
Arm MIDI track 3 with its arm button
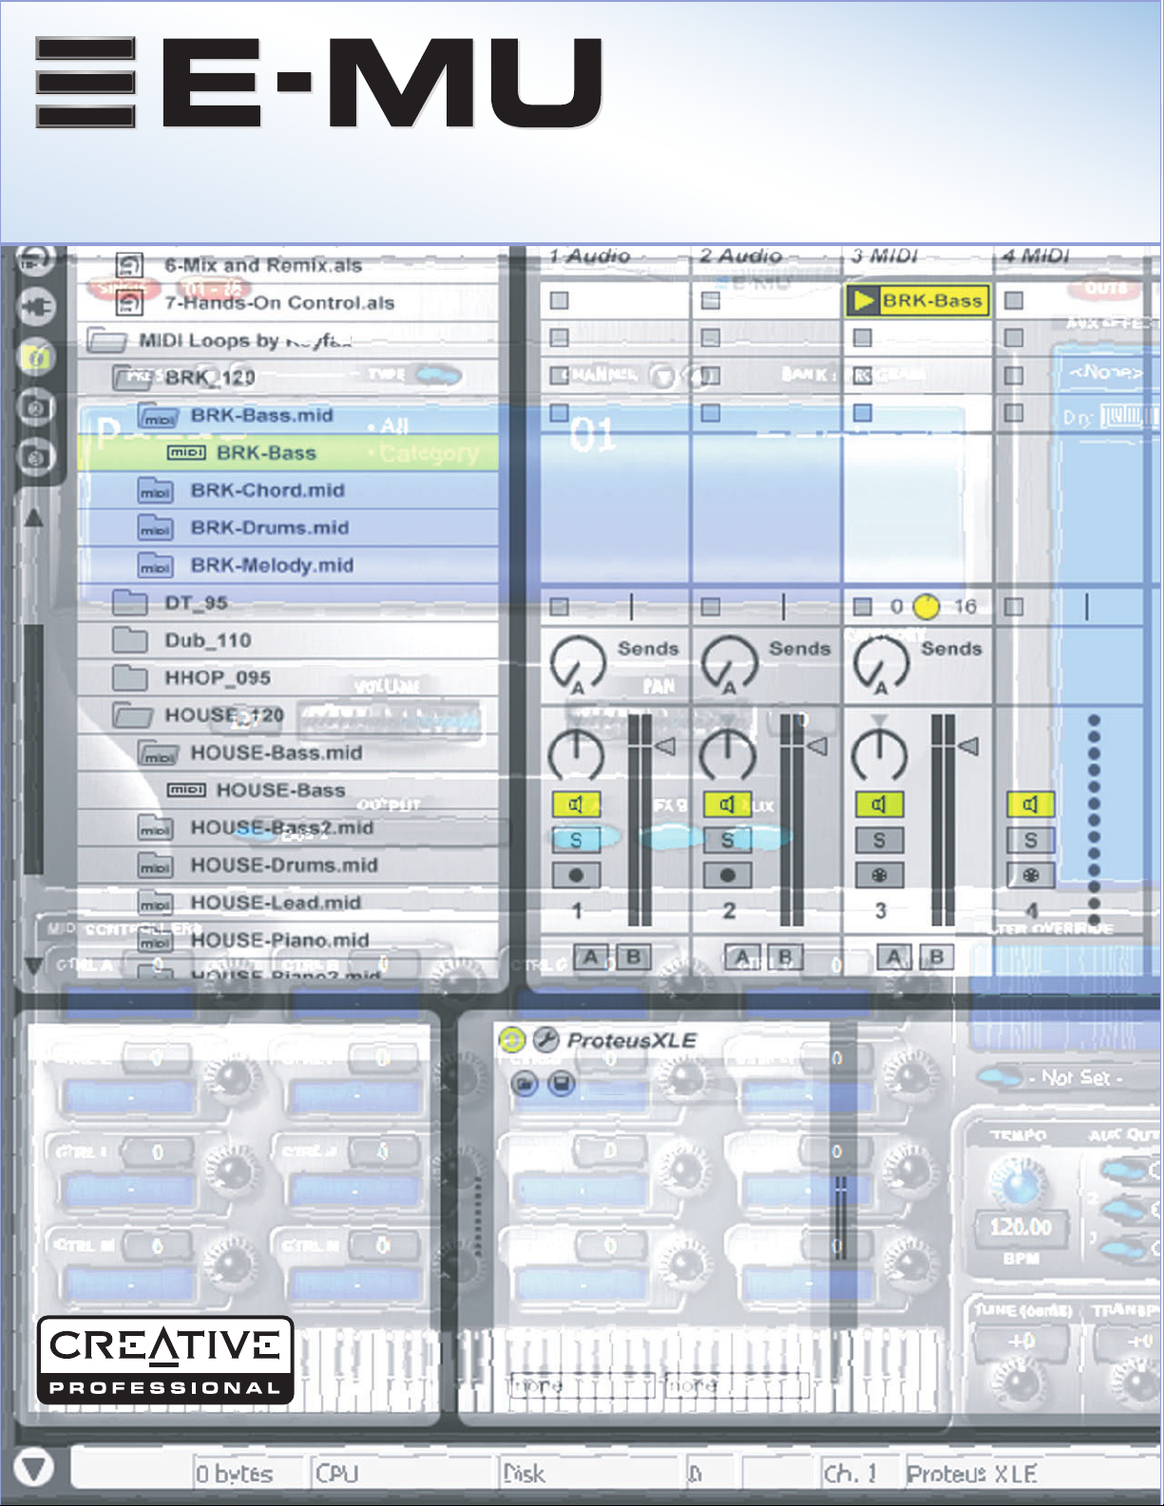point(879,876)
